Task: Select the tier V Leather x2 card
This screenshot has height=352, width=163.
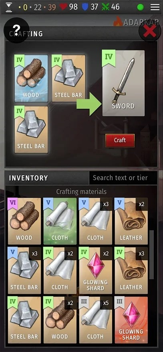Action: point(131,221)
